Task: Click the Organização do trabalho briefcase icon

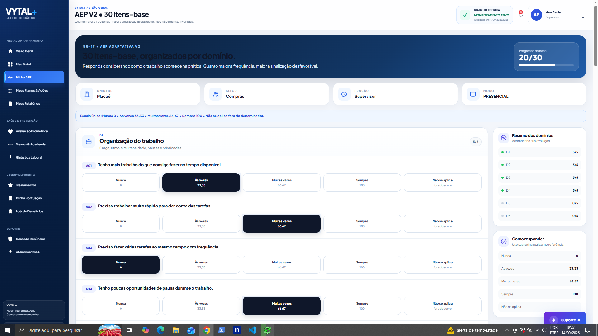Action: tap(88, 142)
